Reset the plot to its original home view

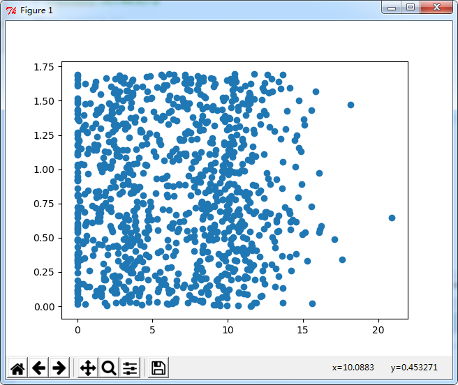tap(17, 368)
